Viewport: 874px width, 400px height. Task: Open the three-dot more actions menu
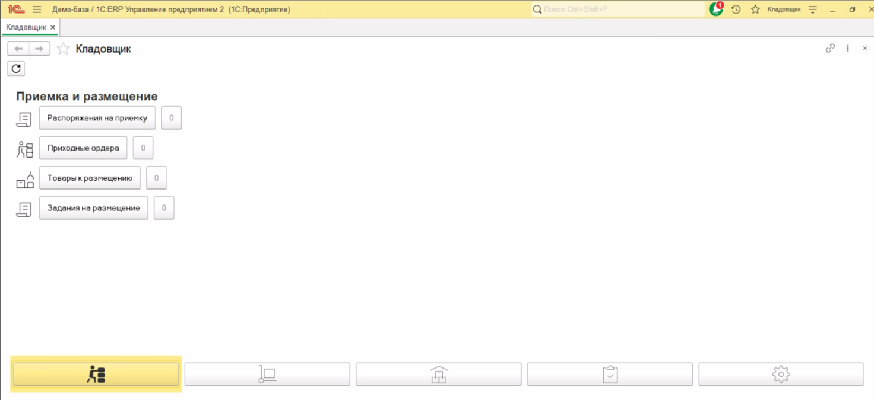[848, 49]
